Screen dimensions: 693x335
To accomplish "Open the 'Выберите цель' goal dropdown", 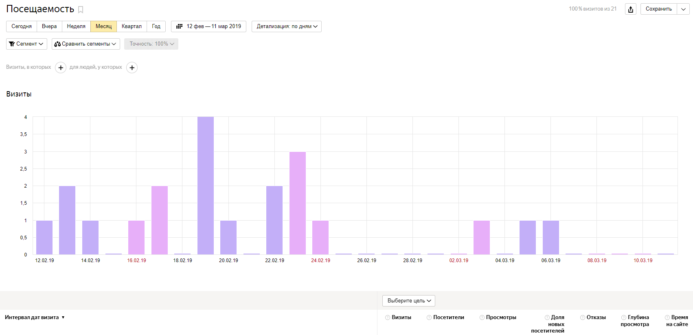I will click(409, 301).
